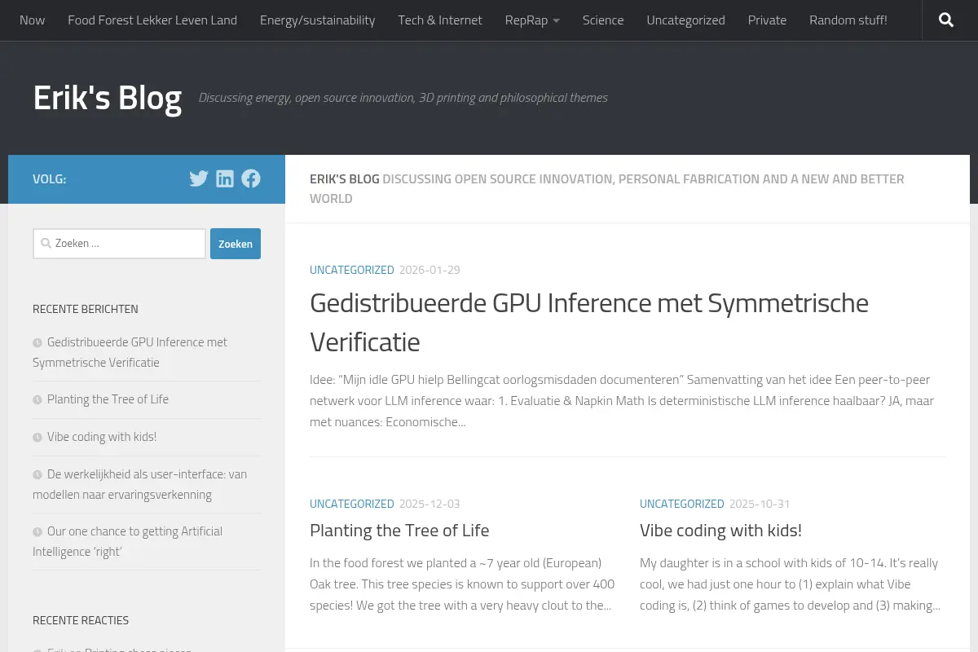This screenshot has height=652, width=978.
Task: Click Uncategorized category dated 2025-10-31
Action: click(682, 504)
